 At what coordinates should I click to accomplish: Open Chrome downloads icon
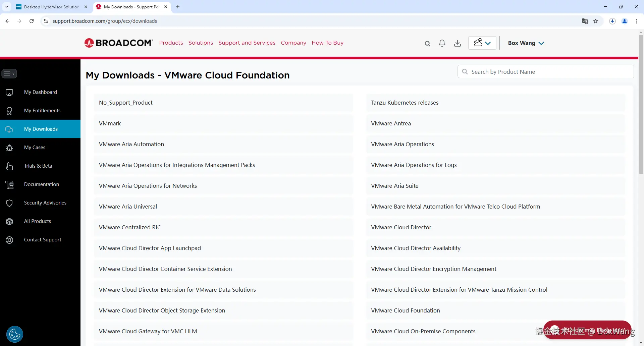[612, 21]
